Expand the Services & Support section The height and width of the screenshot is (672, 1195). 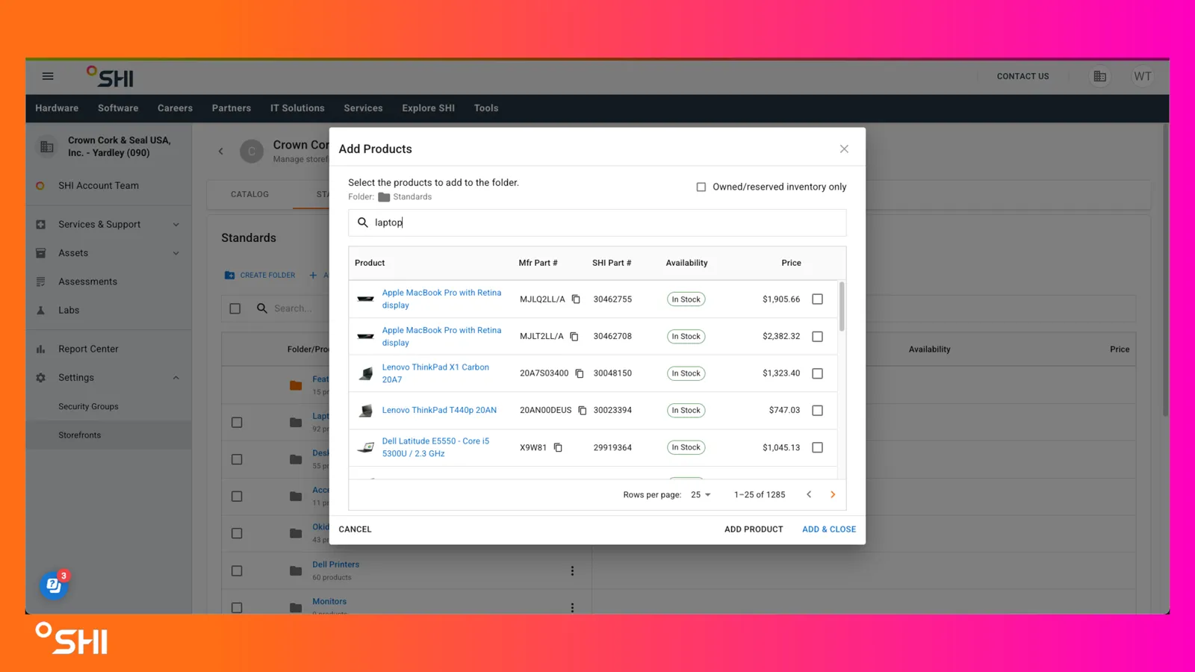(176, 225)
